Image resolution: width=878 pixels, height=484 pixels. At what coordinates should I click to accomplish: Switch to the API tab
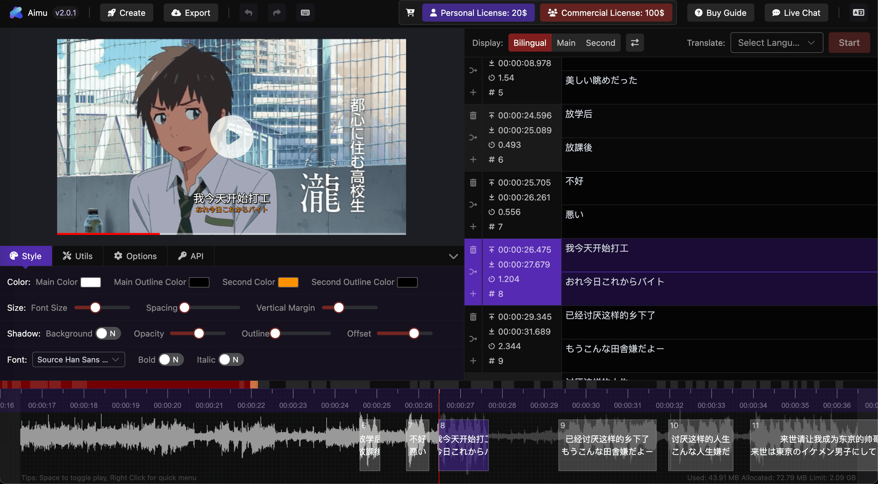click(190, 256)
